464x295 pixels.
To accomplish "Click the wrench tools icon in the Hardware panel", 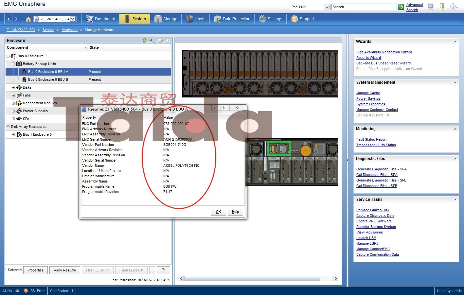I will (152, 41).
